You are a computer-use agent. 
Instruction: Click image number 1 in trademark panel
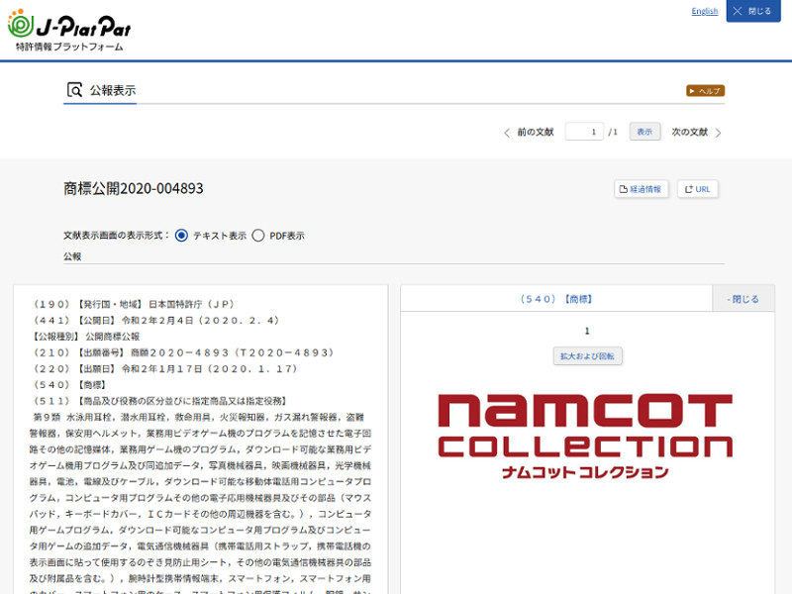[x=587, y=331]
